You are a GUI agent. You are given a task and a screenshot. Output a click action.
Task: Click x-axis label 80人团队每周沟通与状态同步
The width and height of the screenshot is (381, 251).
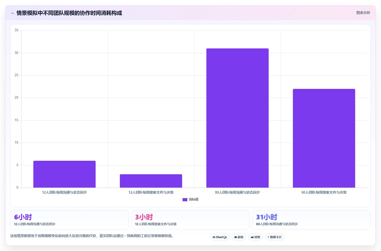(237, 193)
